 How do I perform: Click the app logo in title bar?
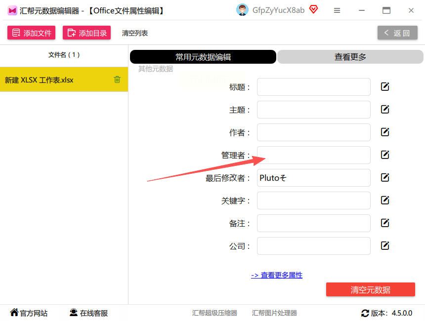pyautogui.click(x=12, y=11)
